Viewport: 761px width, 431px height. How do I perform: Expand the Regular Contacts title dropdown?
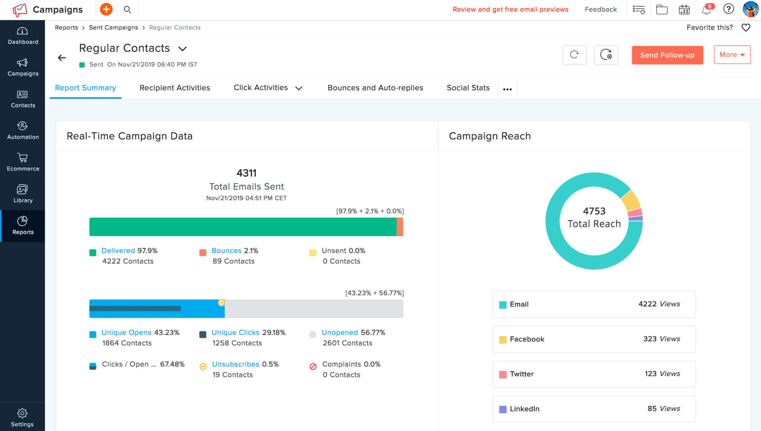tap(183, 48)
